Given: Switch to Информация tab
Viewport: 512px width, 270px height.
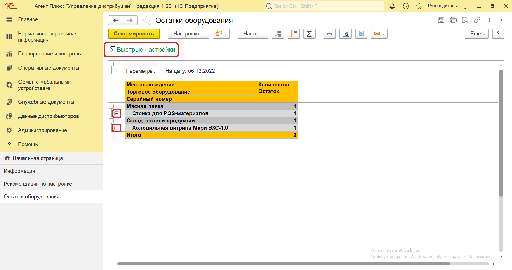Looking at the screenshot, I should (51, 171).
